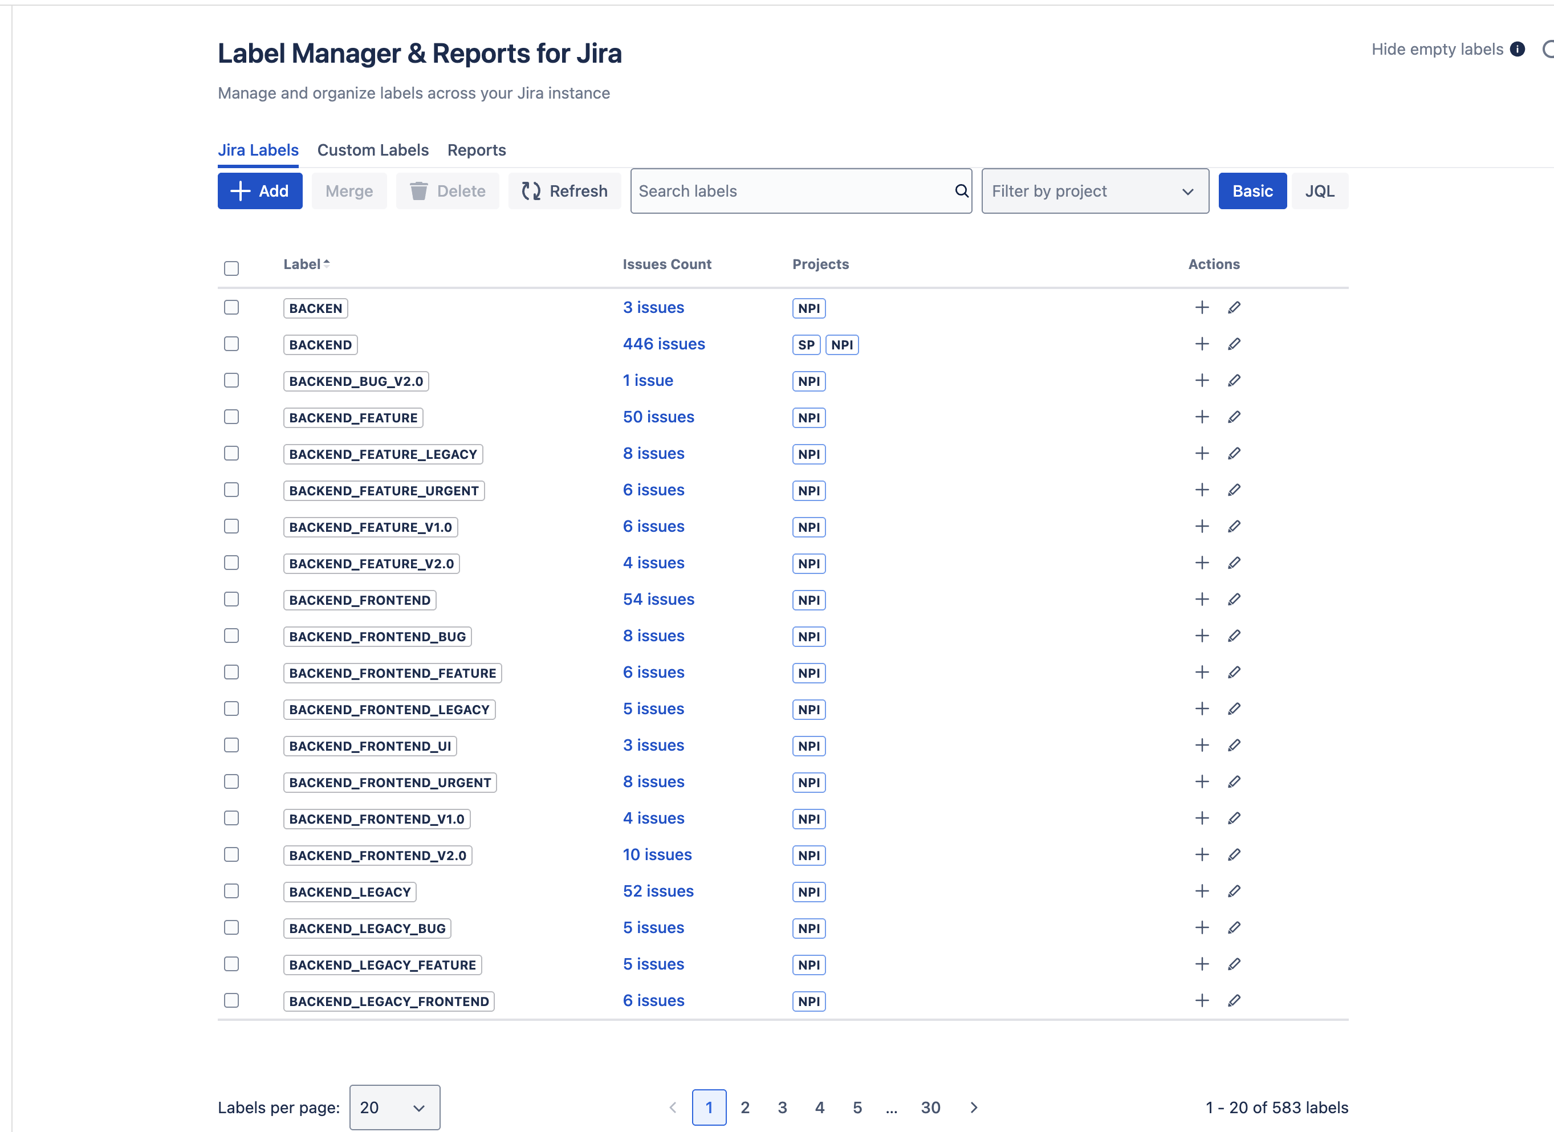
Task: Click the Add label plus icon
Action: pos(241,190)
